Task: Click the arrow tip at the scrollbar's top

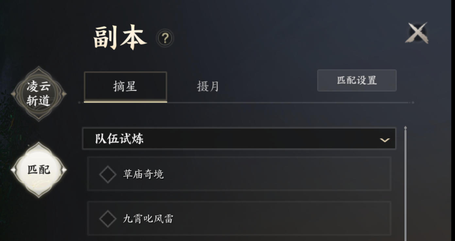Action: [x=405, y=128]
